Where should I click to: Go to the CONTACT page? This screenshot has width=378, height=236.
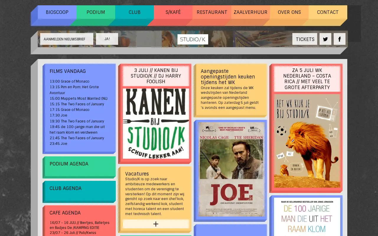pos(328,12)
